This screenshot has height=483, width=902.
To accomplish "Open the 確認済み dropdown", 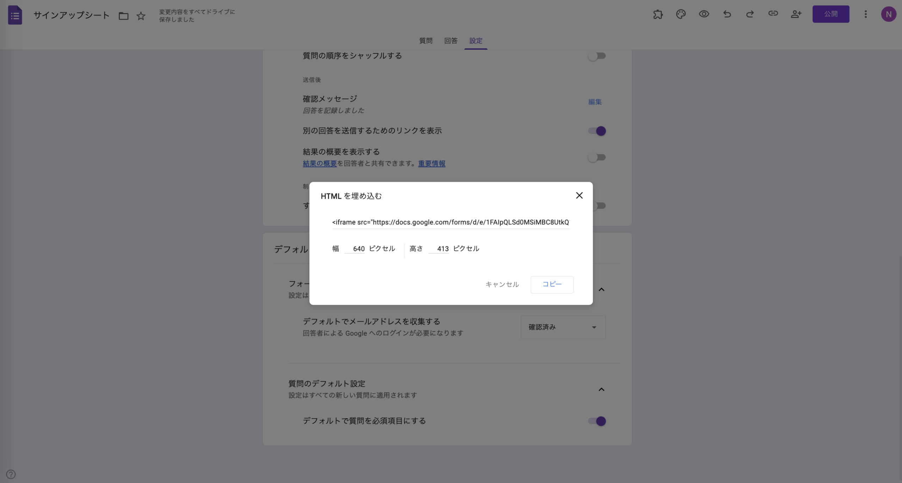I will (x=563, y=327).
